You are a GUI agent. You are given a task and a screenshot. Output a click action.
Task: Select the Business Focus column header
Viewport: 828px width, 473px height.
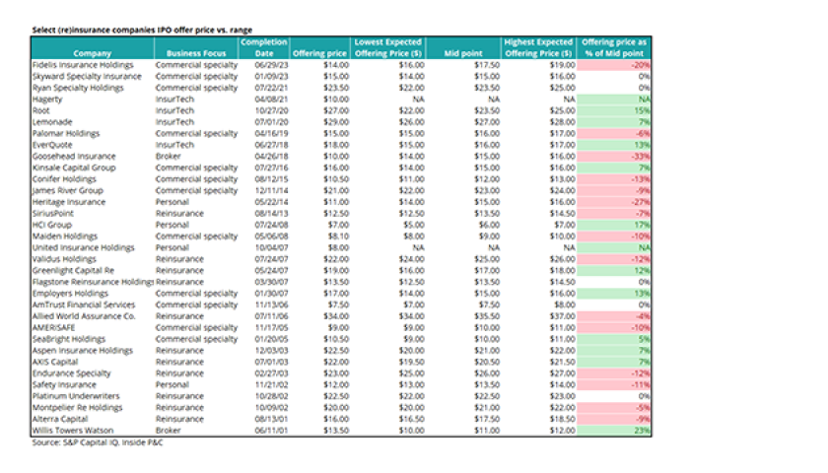197,53
